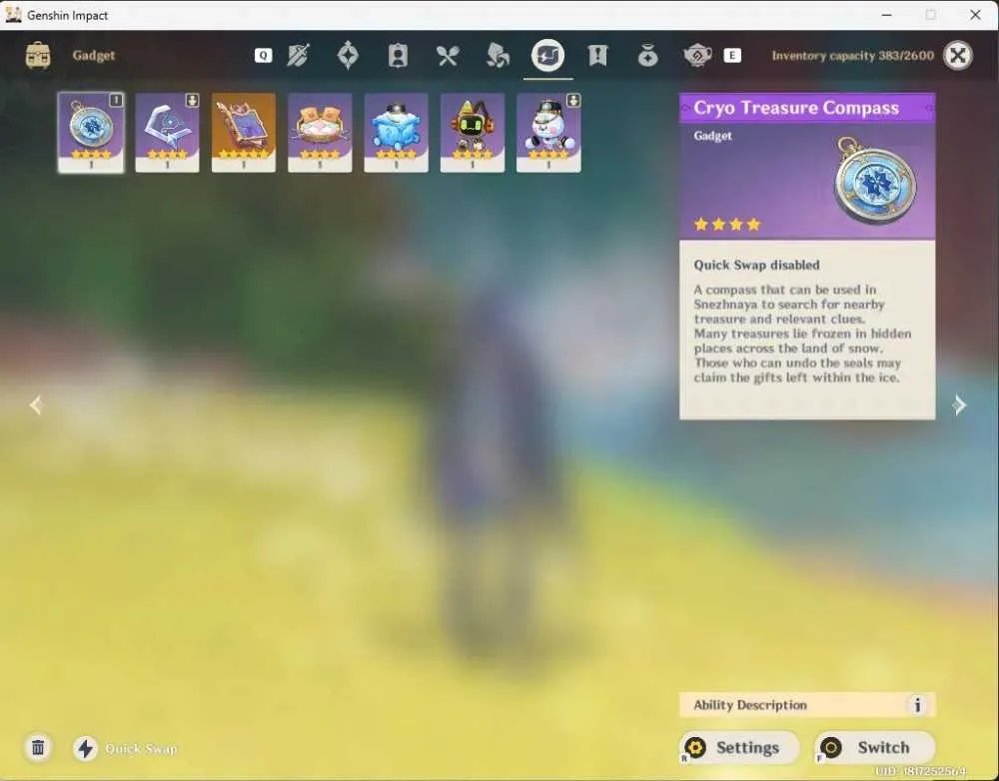Click the Inventory capacity 383/2600 text
This screenshot has height=781, width=999.
click(852, 55)
